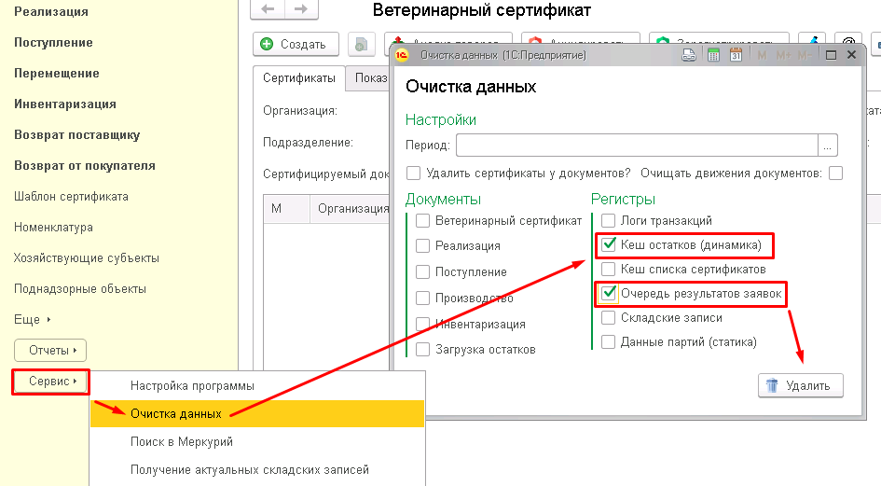Check the Поступление document checkbox
The height and width of the screenshot is (486, 881).
click(422, 271)
